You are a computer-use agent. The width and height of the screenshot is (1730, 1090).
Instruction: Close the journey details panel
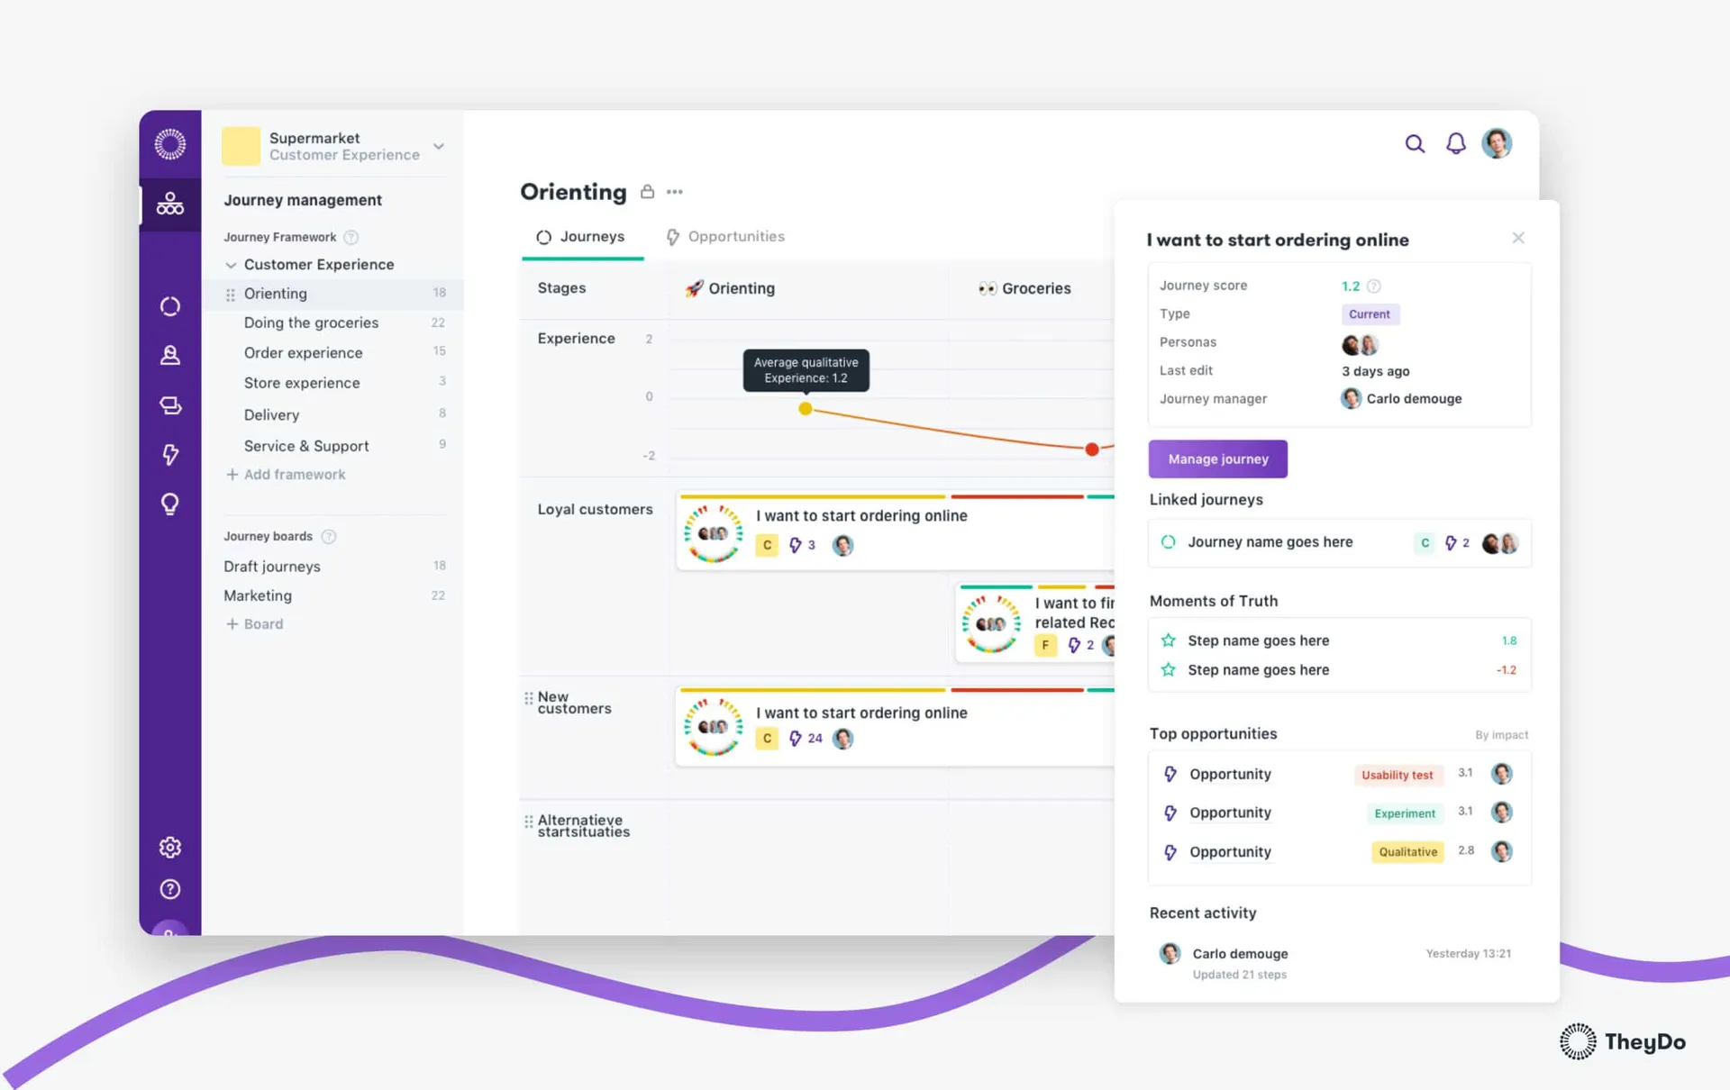coord(1518,238)
